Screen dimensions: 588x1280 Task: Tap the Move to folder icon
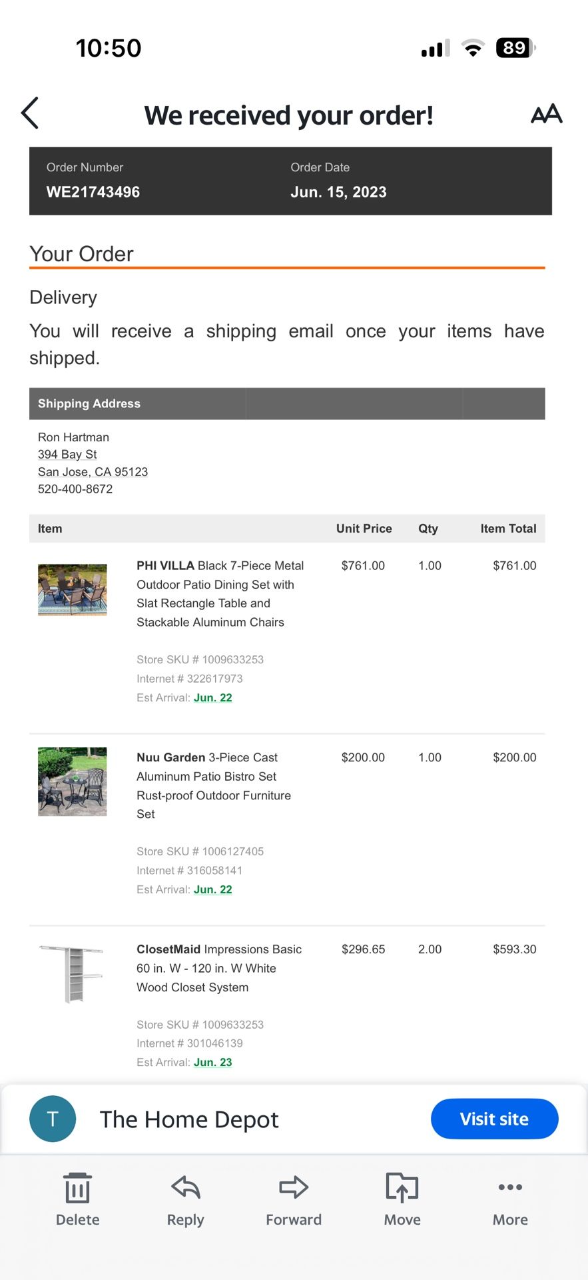[402, 1188]
